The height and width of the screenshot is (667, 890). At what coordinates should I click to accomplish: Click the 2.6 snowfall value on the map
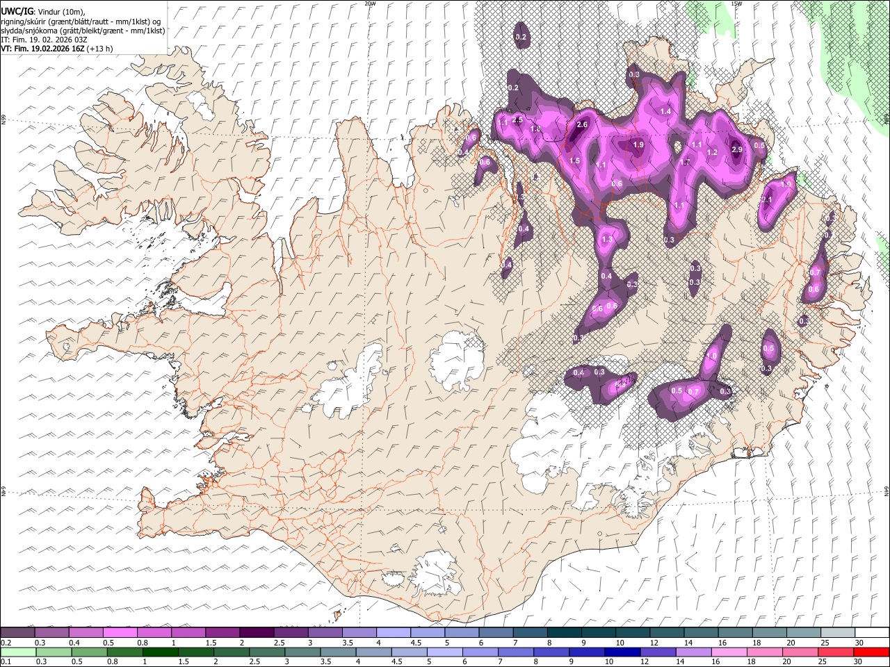[583, 125]
